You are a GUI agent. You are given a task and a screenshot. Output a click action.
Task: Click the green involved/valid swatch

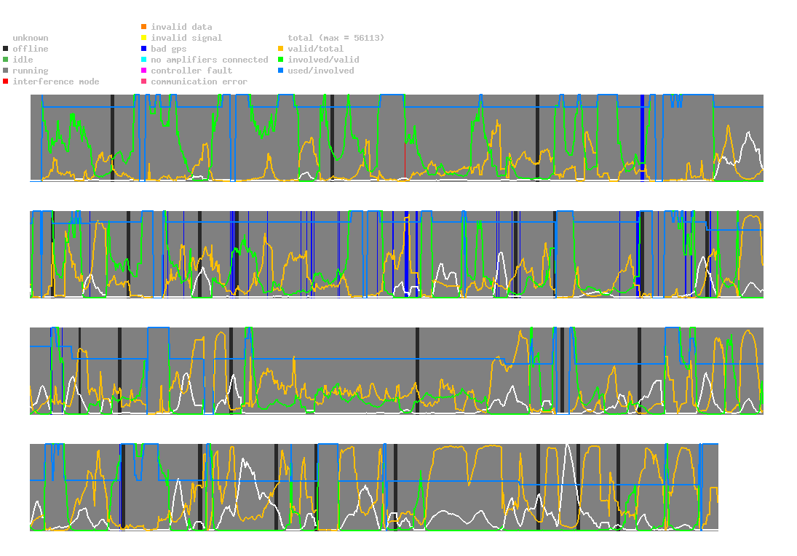click(x=280, y=60)
